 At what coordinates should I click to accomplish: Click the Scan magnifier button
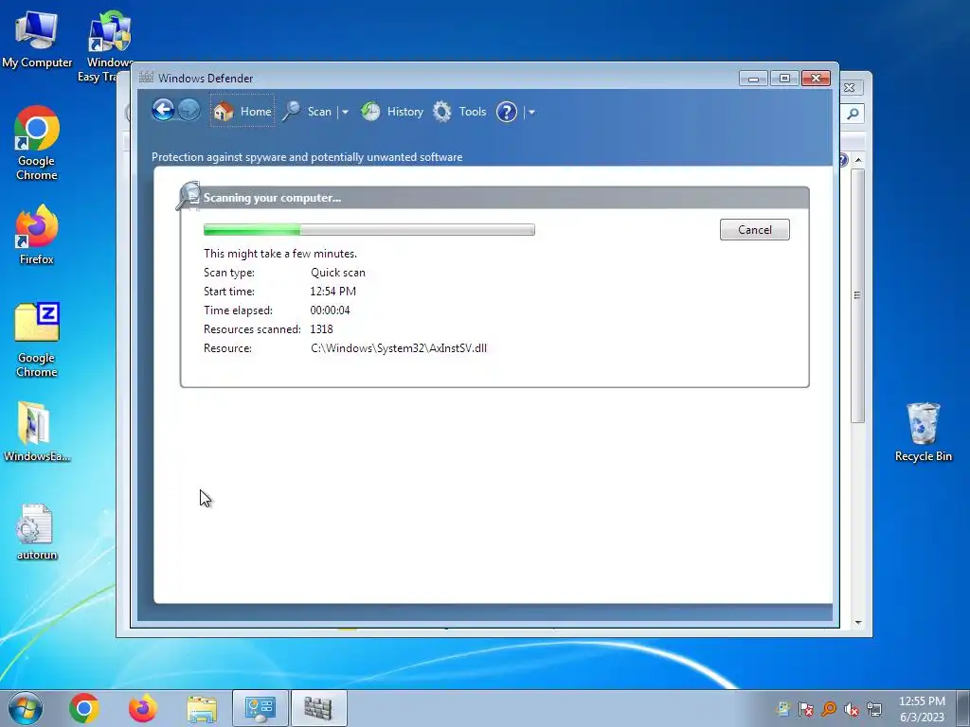coord(308,112)
